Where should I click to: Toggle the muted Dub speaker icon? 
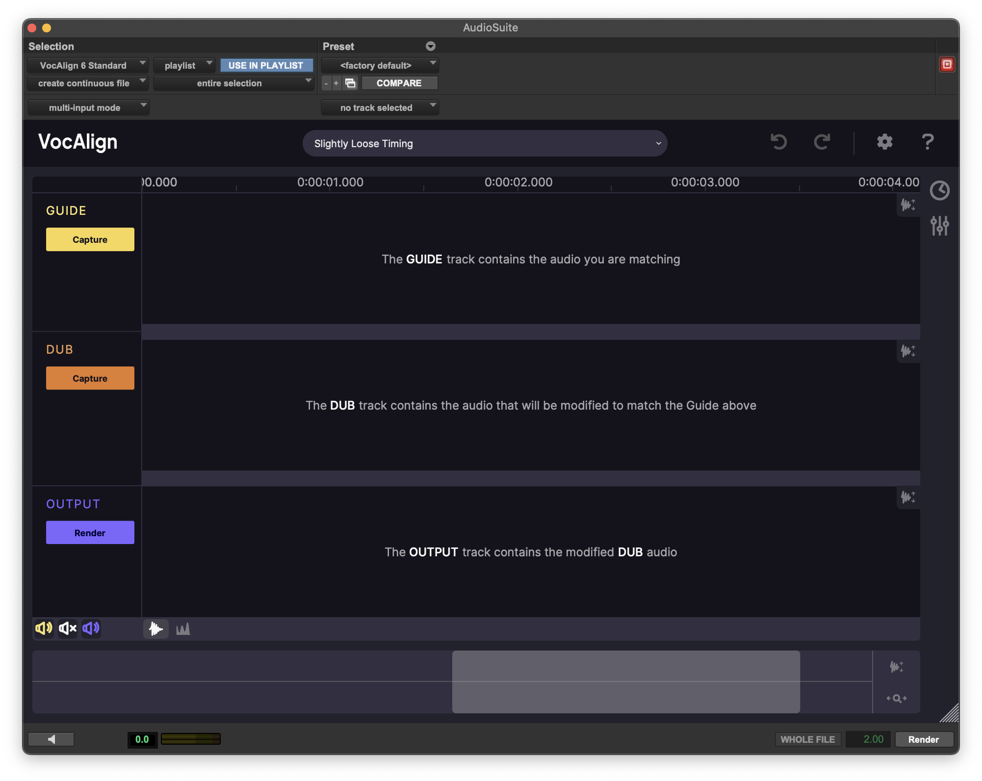click(68, 628)
